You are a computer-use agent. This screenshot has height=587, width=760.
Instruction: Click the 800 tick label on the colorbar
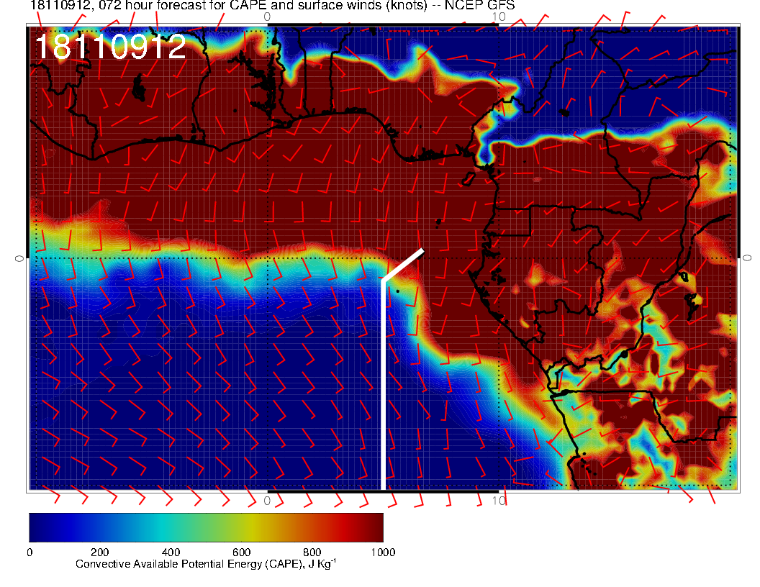click(312, 552)
